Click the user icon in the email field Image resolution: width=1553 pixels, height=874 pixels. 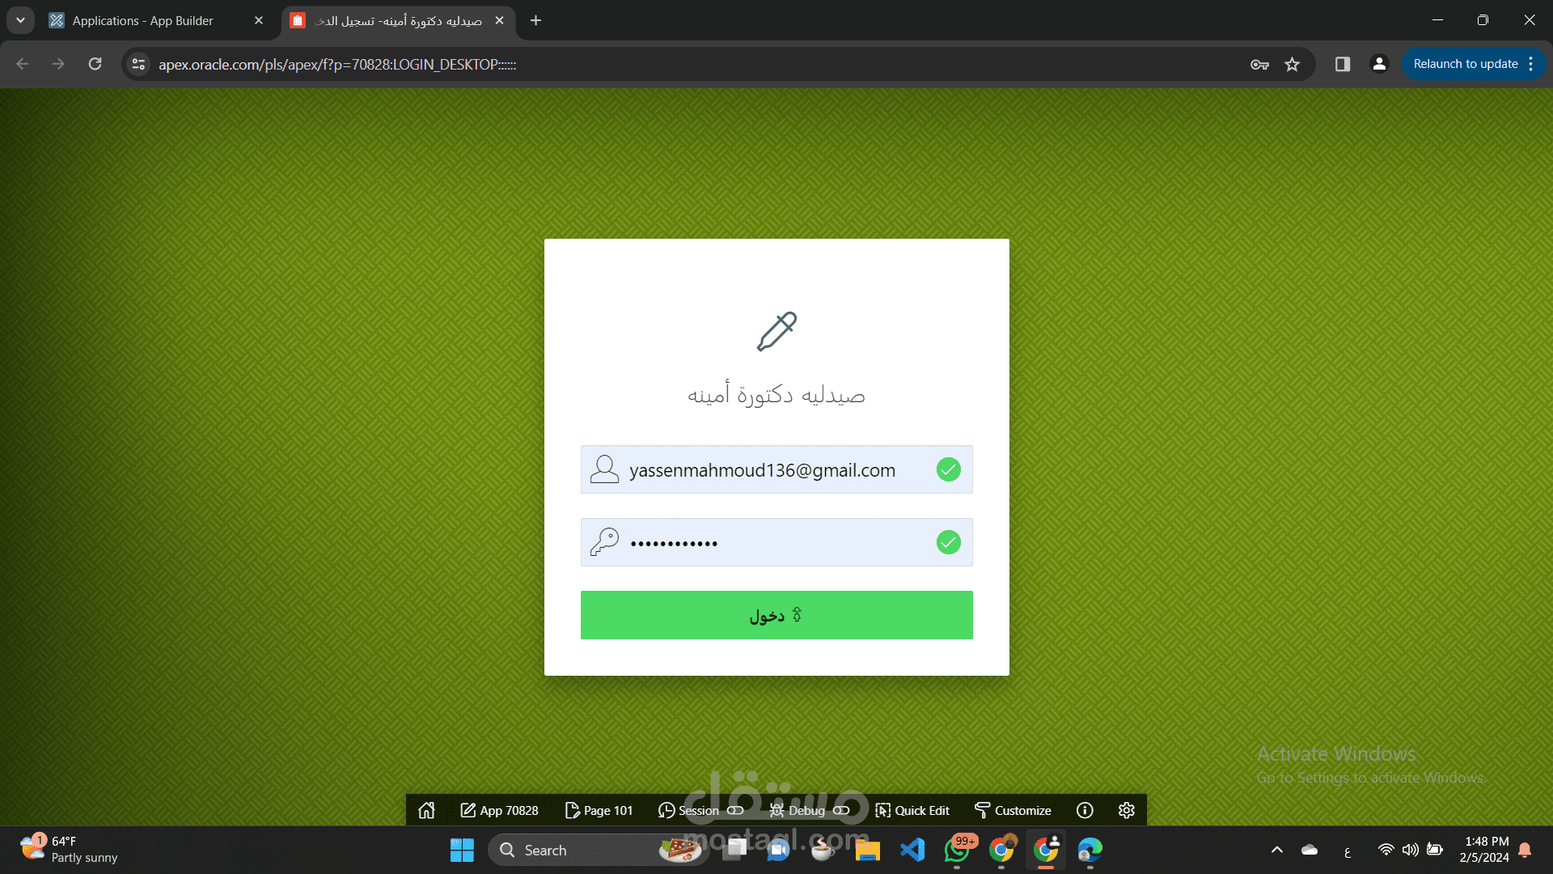(x=604, y=469)
